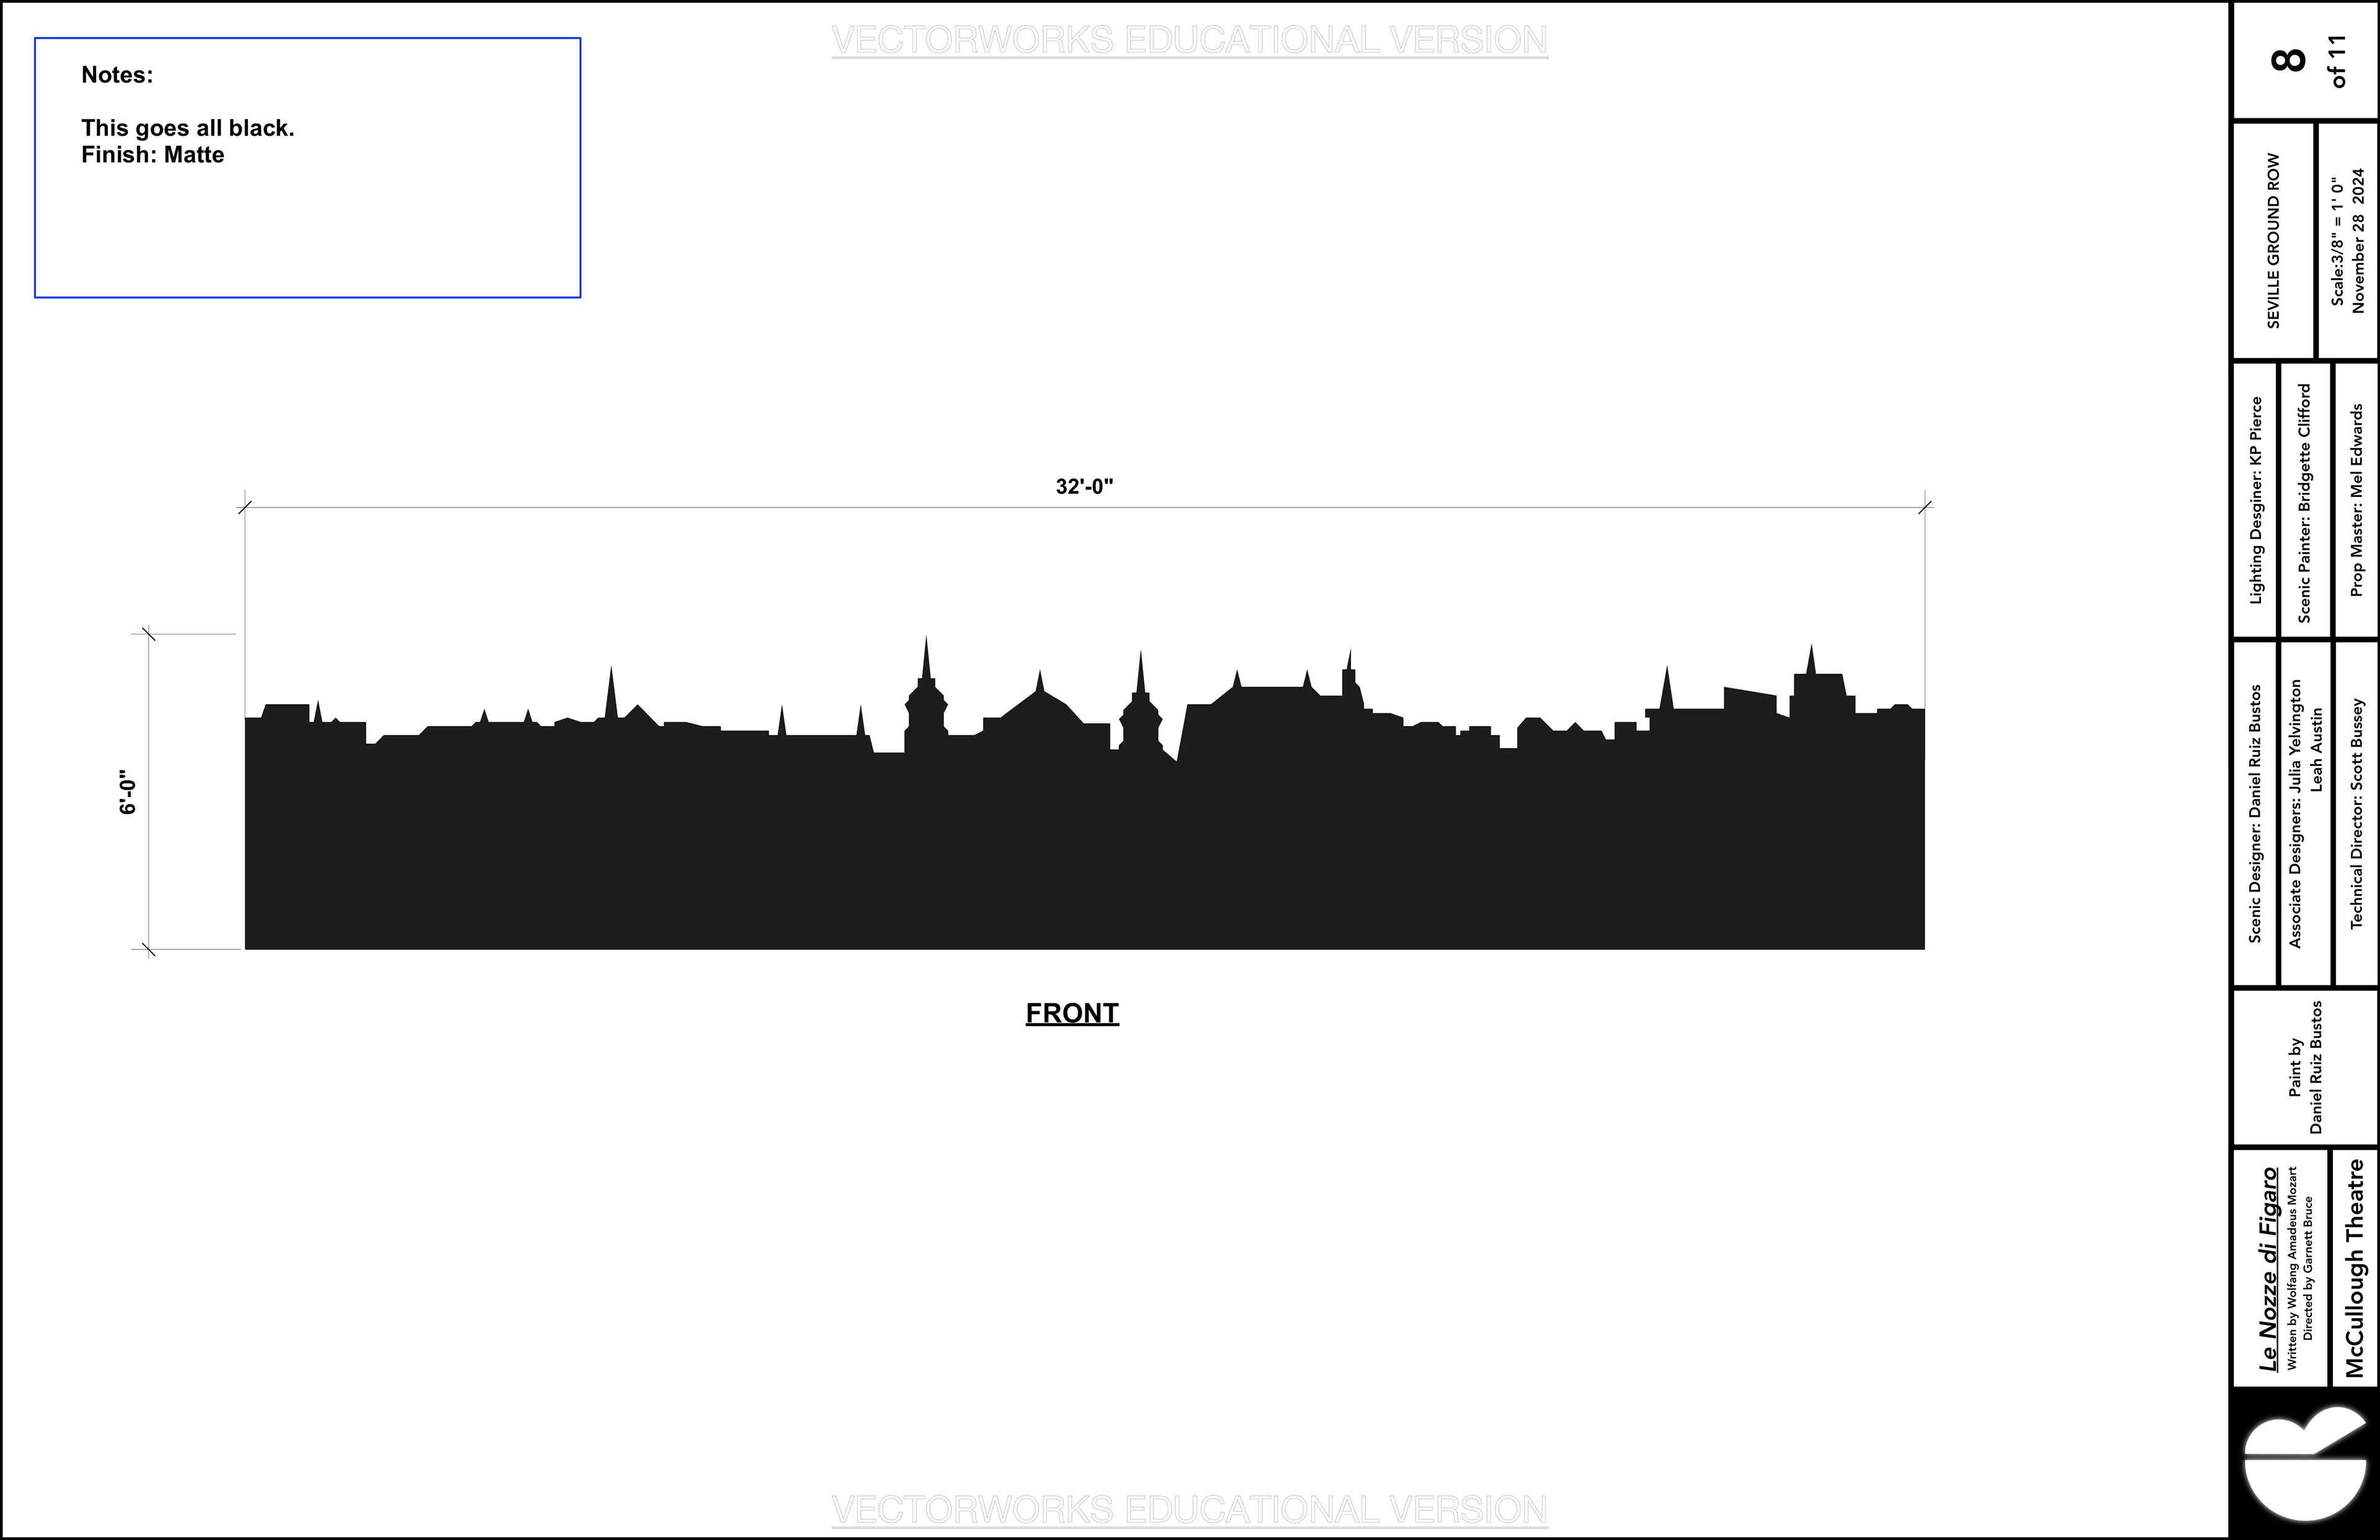Click the "Finish: Matte" note text
The height and width of the screenshot is (1540, 2380).
pyautogui.click(x=153, y=155)
